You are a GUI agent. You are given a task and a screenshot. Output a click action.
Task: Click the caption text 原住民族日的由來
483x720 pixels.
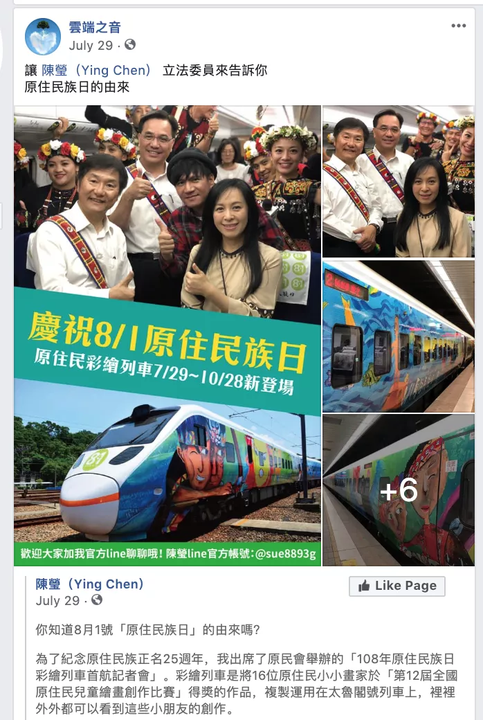tap(77, 87)
